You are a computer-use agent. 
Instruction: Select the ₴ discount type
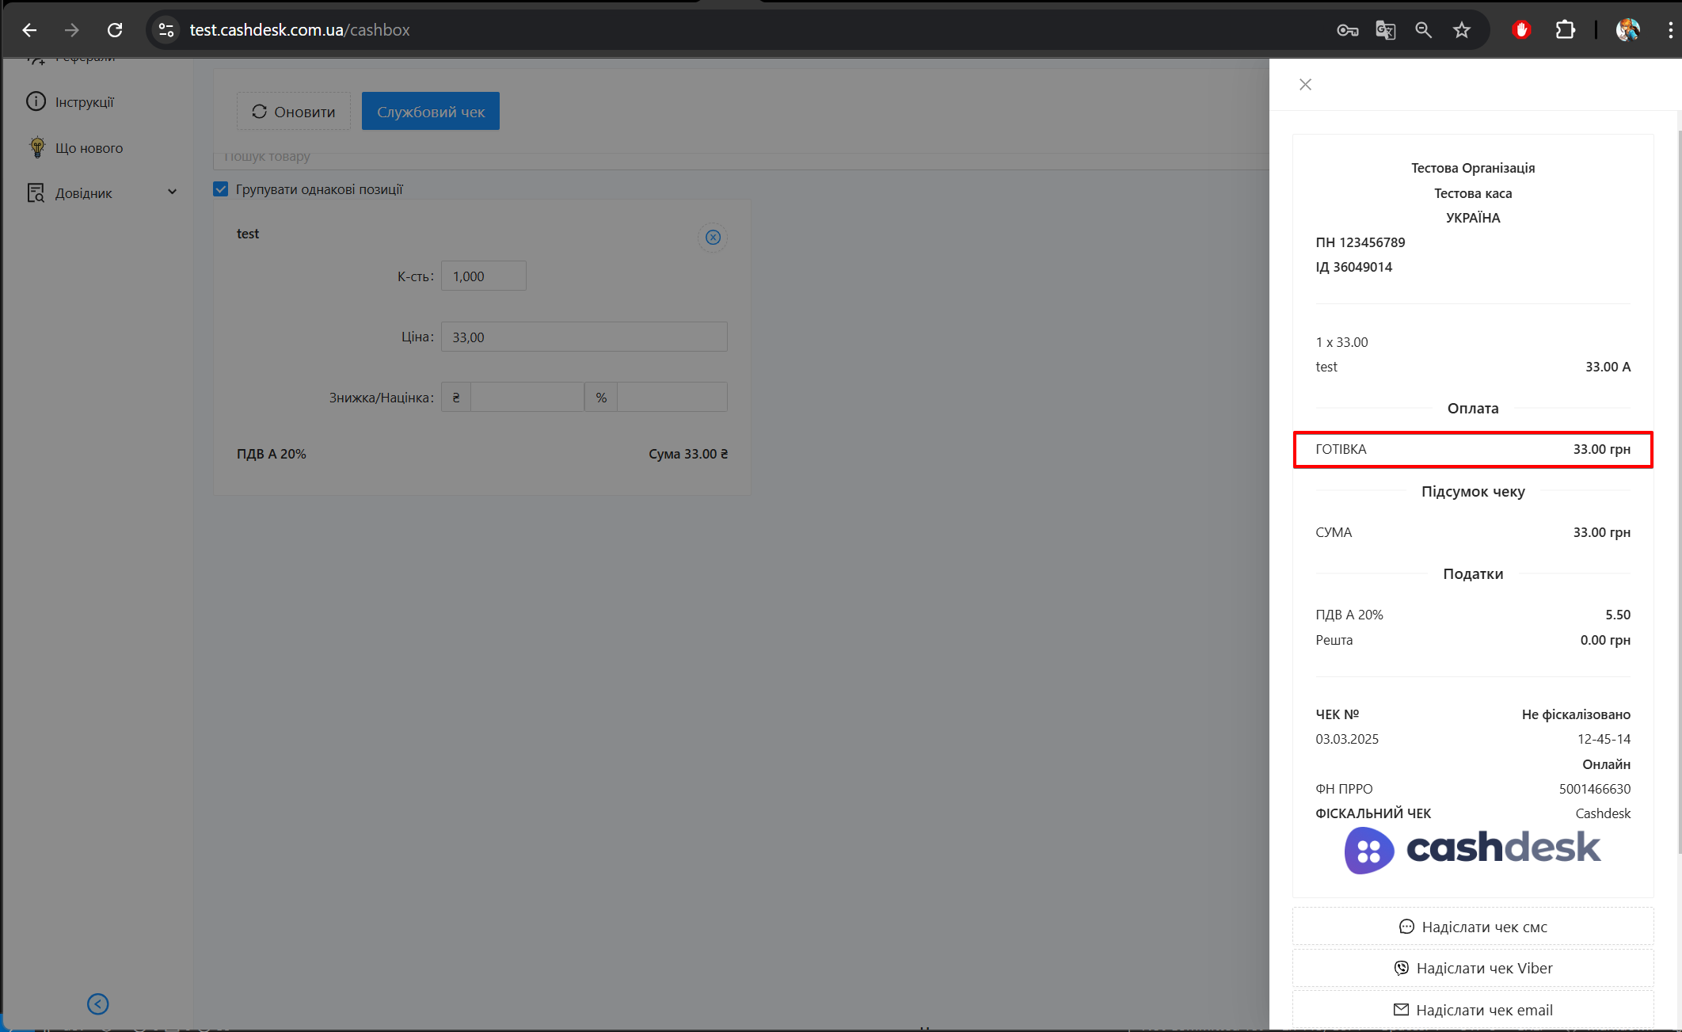click(x=456, y=398)
